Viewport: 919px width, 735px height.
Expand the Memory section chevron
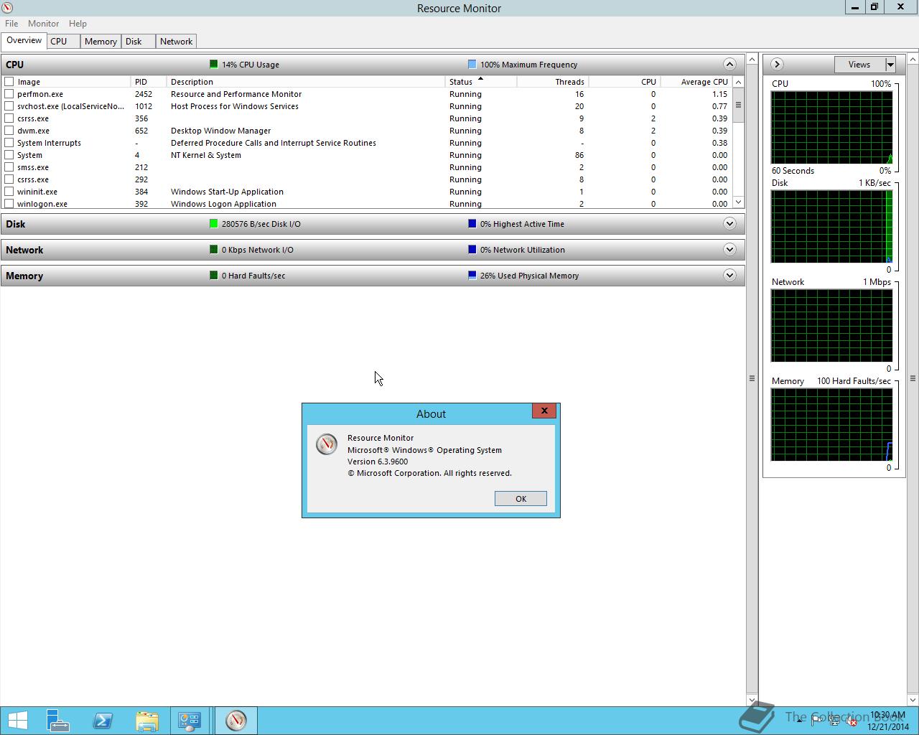pos(729,275)
